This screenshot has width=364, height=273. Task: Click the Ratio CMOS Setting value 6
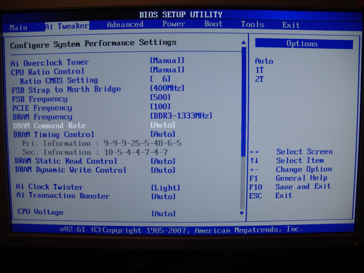[x=160, y=79]
